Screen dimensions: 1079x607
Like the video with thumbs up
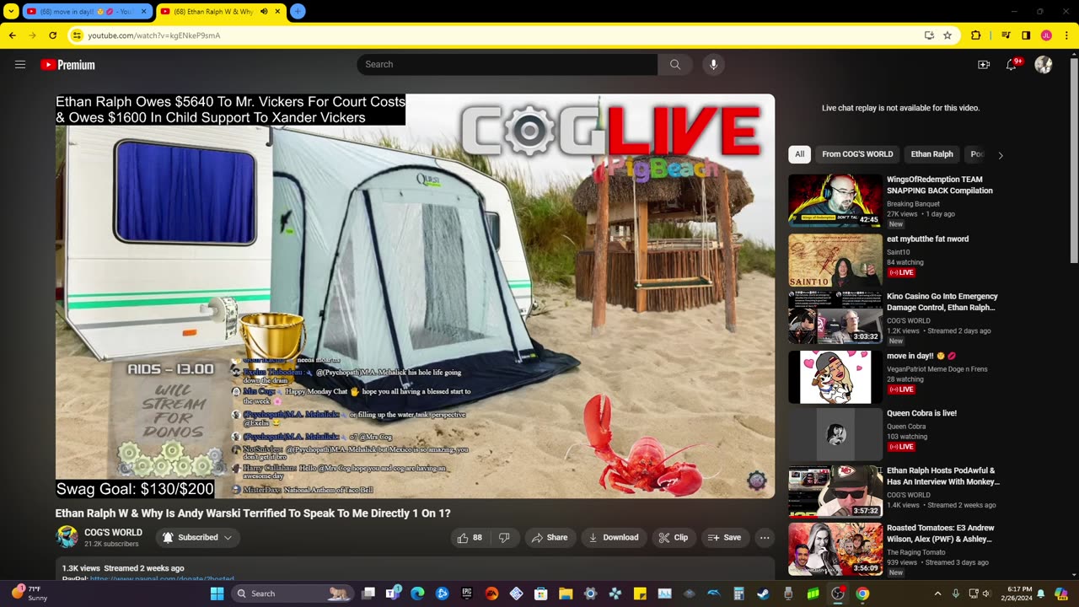[x=470, y=538]
